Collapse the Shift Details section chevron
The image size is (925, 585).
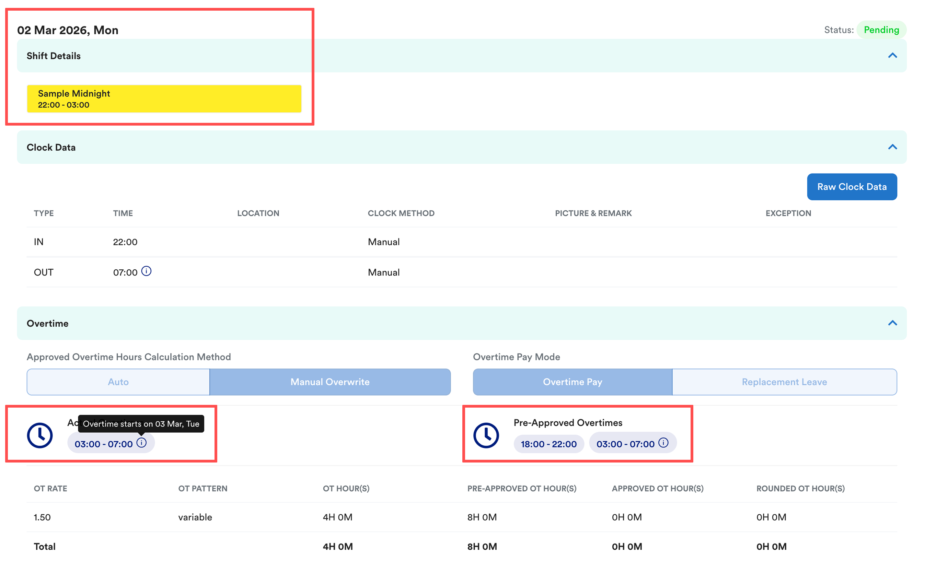coord(892,56)
